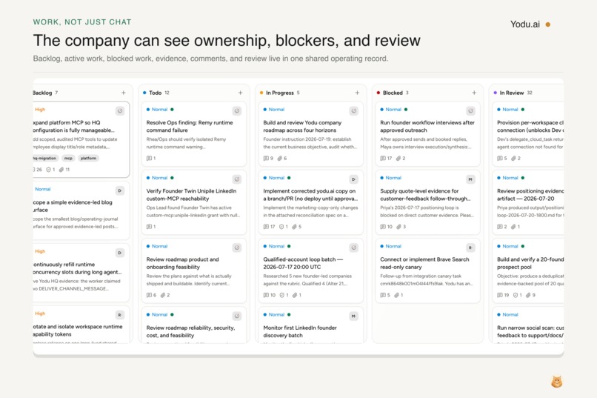Viewport: 597px width, 398px height.
Task: Add a card to In Progress column
Action: pos(357,93)
